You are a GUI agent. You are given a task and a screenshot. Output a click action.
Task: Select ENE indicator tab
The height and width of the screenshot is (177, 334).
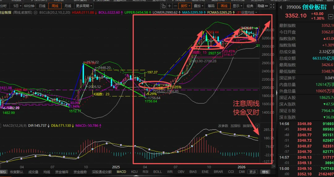tap(205, 172)
